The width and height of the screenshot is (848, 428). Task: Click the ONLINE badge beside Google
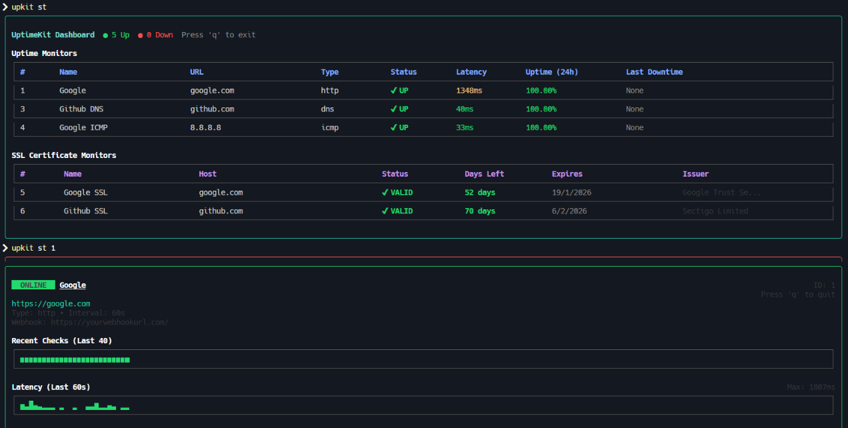[33, 285]
